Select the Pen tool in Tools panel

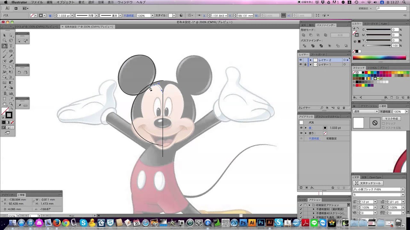coord(4,46)
